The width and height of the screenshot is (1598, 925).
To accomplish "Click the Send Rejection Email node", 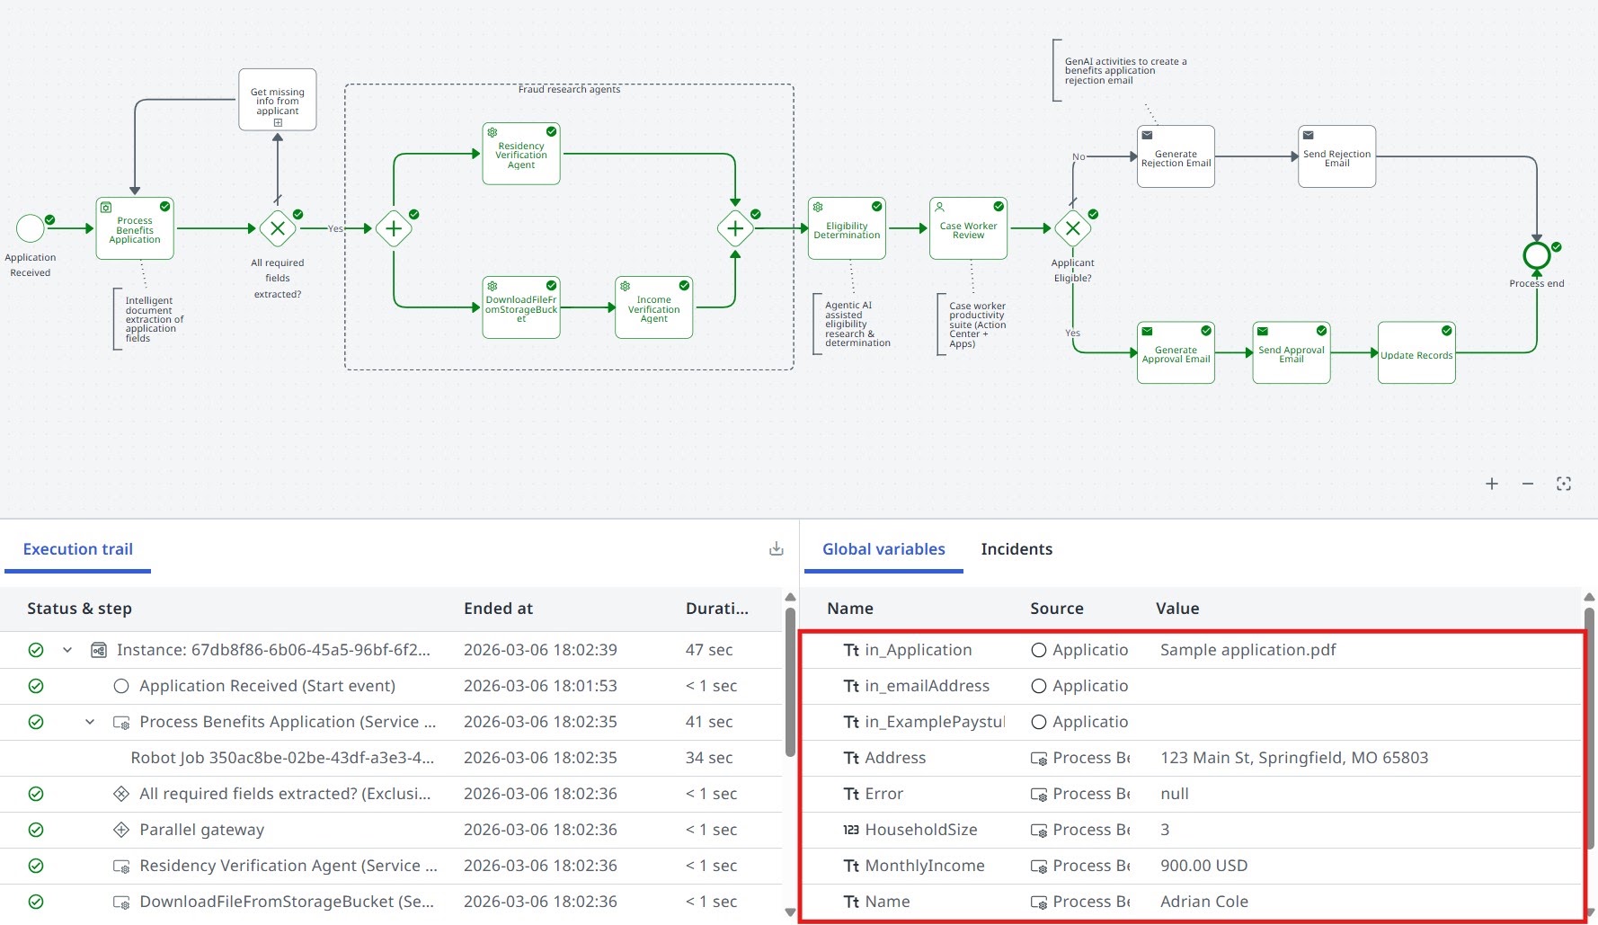I will 1336,156.
